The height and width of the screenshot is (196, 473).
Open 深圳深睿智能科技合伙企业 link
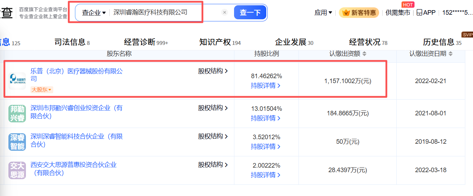[x=77, y=140]
